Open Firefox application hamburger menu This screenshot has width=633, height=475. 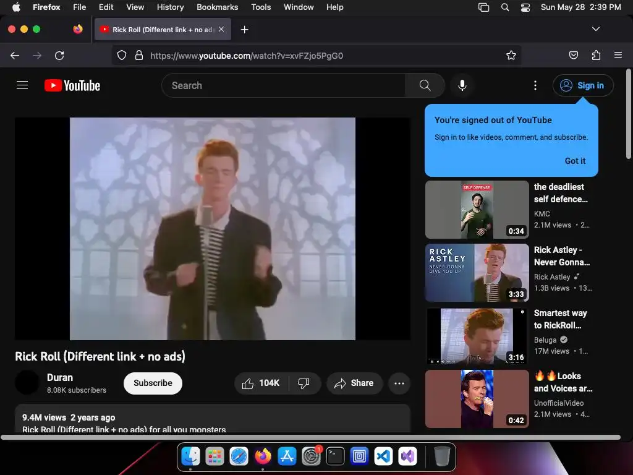tap(618, 55)
